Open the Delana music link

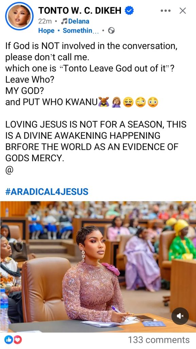tap(79, 21)
